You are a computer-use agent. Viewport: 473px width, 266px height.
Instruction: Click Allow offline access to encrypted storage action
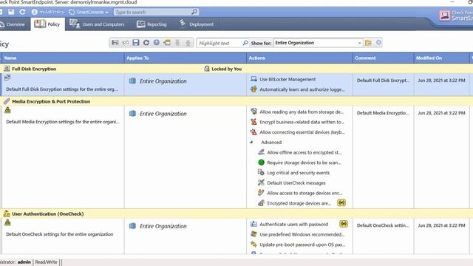[304, 153]
